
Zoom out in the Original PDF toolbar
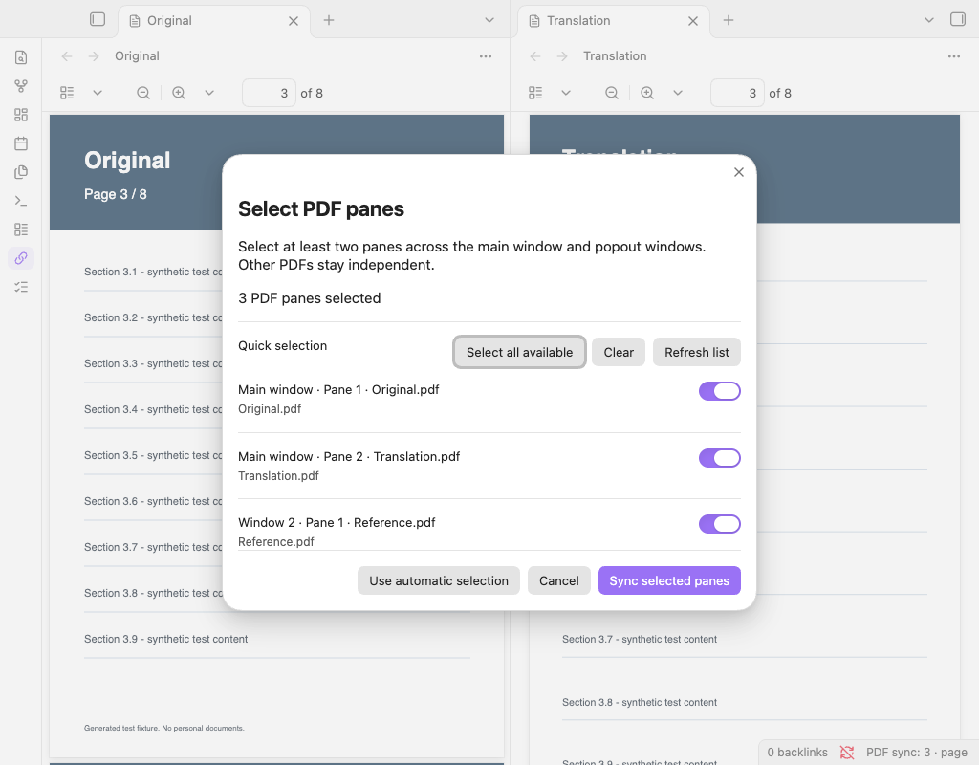click(143, 93)
